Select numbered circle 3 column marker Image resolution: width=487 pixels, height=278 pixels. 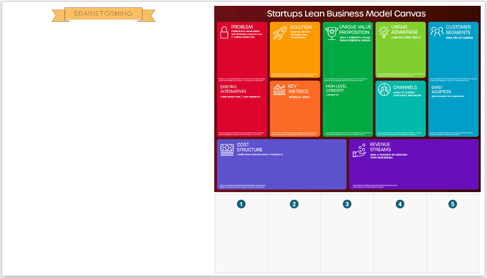pyautogui.click(x=347, y=204)
